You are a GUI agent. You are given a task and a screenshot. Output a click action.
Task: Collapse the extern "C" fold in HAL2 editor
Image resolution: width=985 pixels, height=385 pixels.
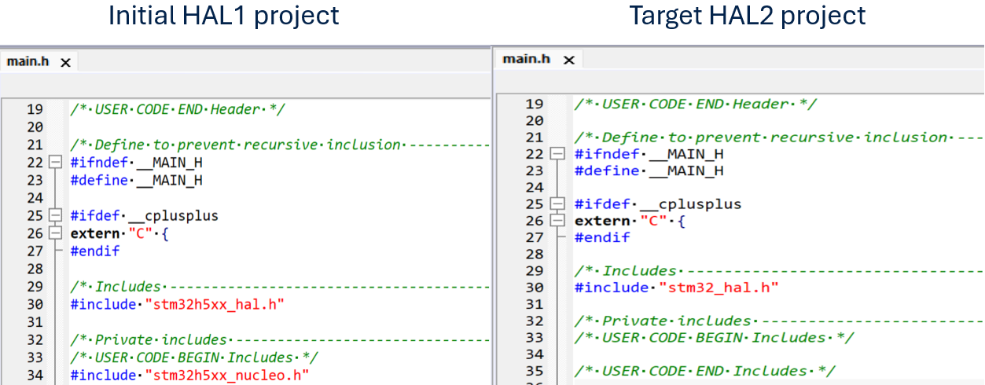pos(557,222)
